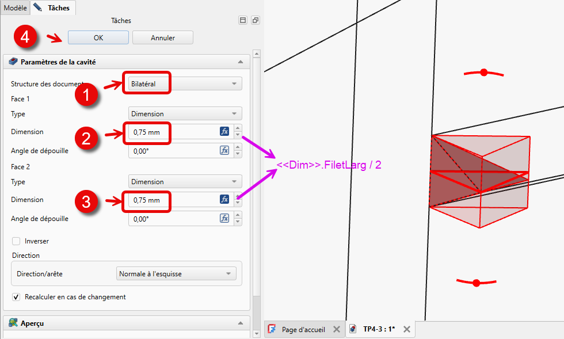Click the task panel vertical scrollbar
Image resolution: width=564 pixels, height=339 pixels.
[x=257, y=173]
